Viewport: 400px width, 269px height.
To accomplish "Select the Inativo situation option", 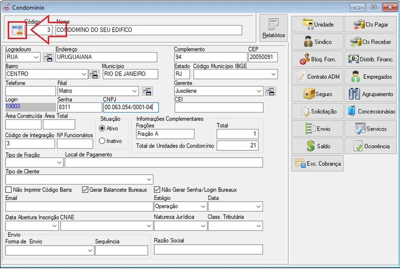I will coord(102,141).
